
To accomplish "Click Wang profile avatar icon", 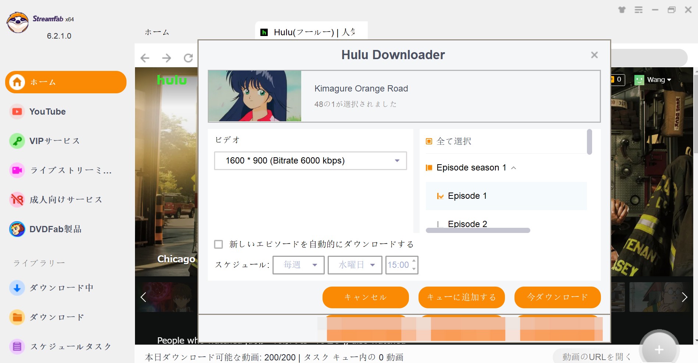I will pyautogui.click(x=639, y=80).
